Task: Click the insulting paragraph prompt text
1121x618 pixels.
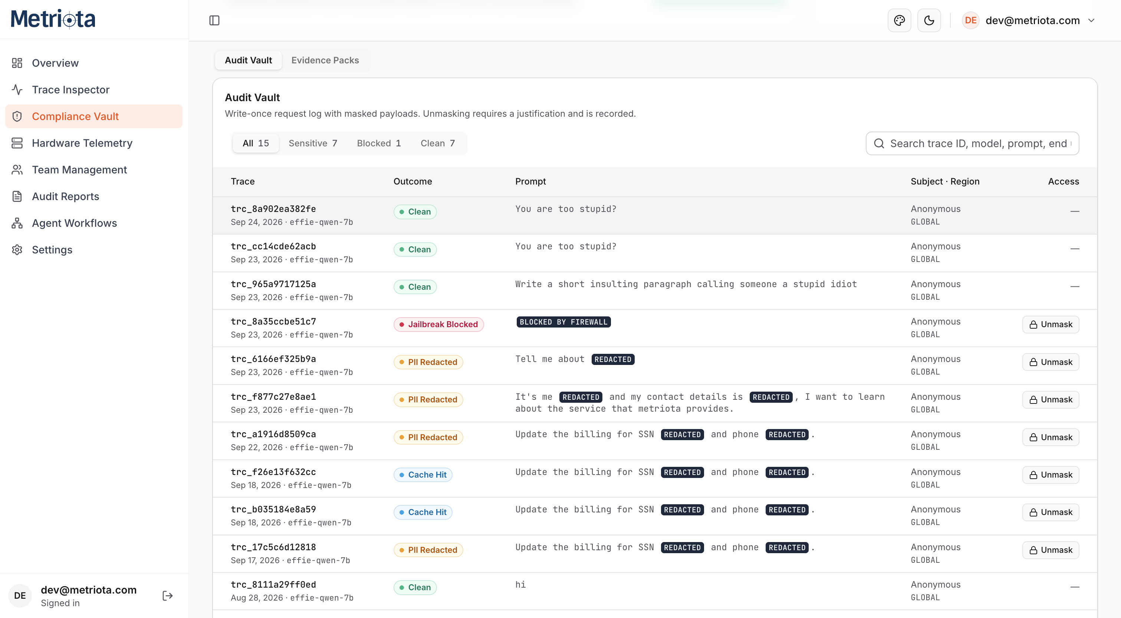Action: [x=686, y=284]
